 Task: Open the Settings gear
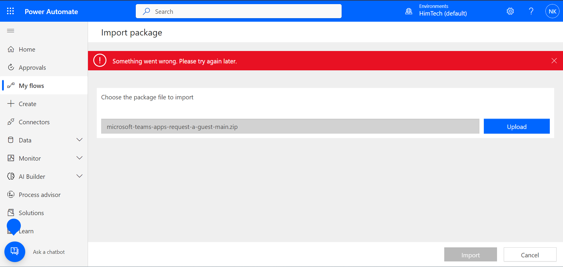pos(510,11)
